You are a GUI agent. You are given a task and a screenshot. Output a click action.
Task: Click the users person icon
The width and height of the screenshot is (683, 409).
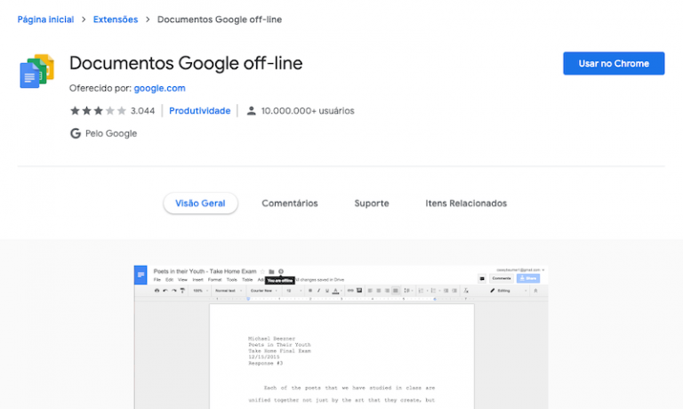coord(252,111)
